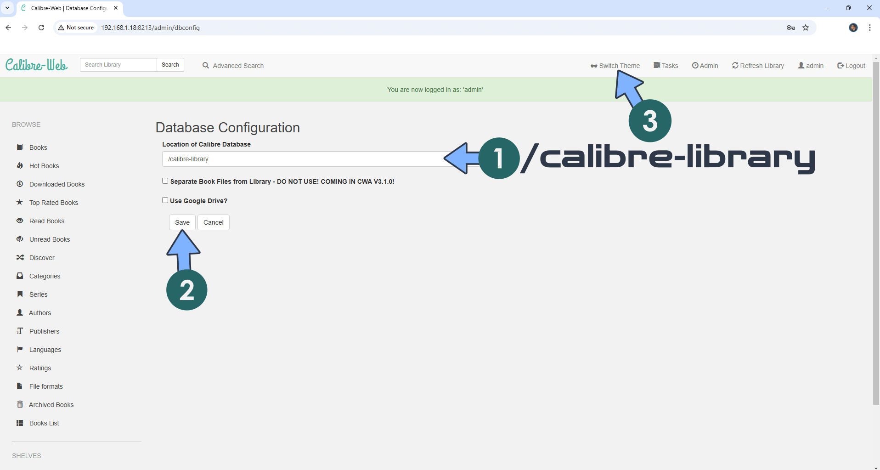This screenshot has height=470, width=880.
Task: Click the Admin dashboard icon
Action: 695,65
